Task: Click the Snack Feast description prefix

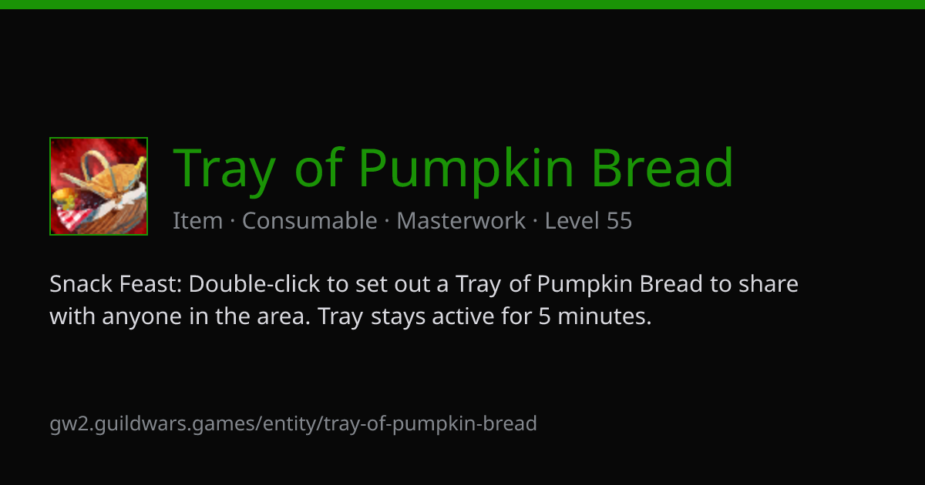Action: (x=115, y=284)
